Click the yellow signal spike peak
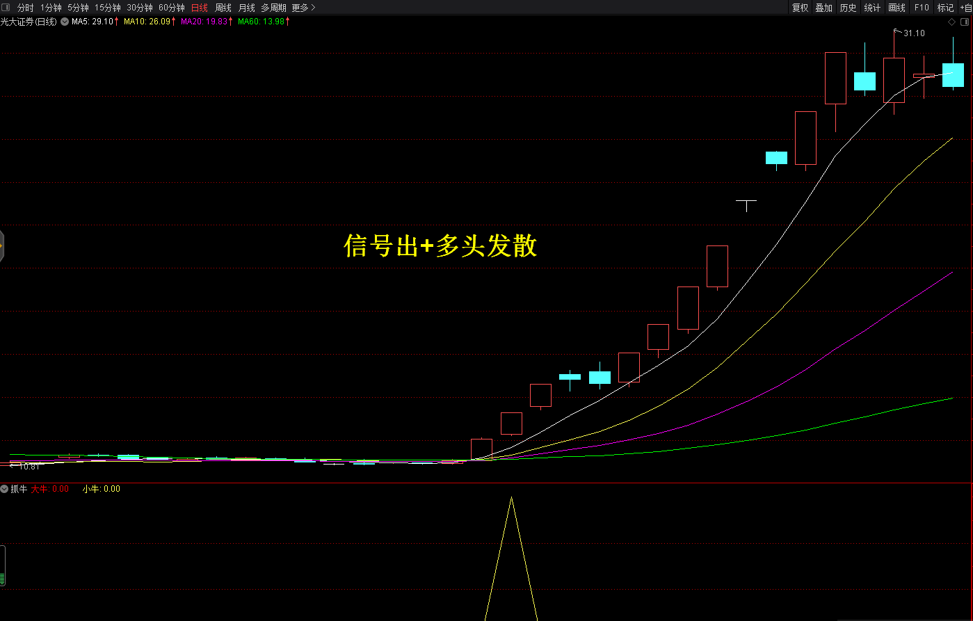 [x=511, y=498]
